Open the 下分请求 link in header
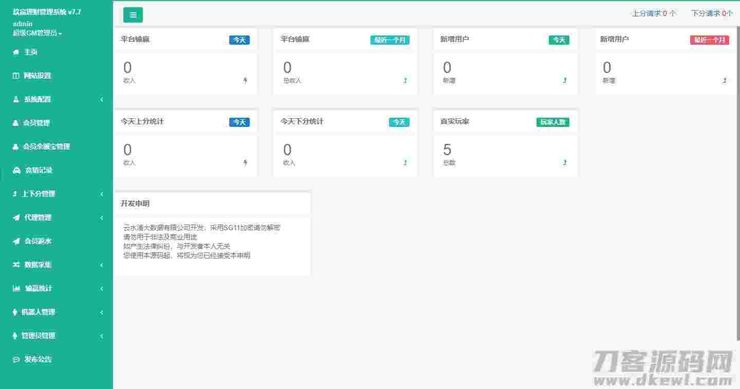The height and width of the screenshot is (389, 740). point(712,13)
